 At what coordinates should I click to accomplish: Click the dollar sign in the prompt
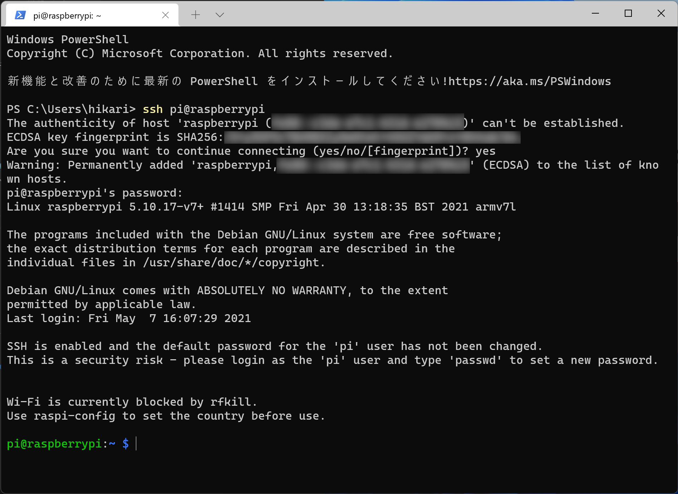(126, 444)
